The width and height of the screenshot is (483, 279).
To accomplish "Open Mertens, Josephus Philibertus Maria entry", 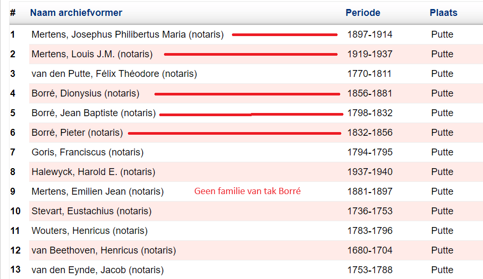I will coord(127,34).
